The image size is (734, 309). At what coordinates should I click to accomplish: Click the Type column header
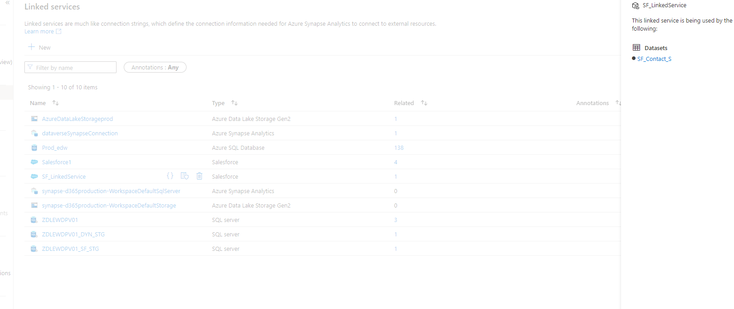tap(218, 103)
